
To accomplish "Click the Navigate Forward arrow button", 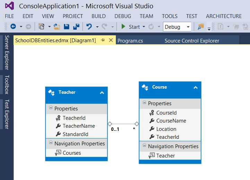I will click(28, 27).
